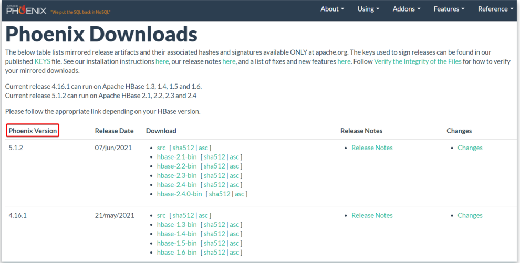Download 5.1.2 src package
The width and height of the screenshot is (520, 263).
161,148
